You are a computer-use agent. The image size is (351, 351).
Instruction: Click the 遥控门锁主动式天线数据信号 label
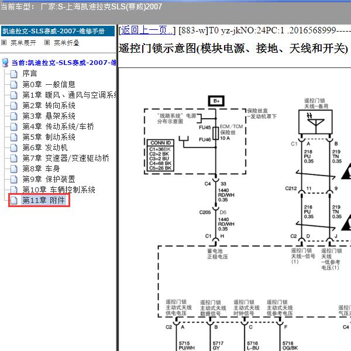(213, 308)
